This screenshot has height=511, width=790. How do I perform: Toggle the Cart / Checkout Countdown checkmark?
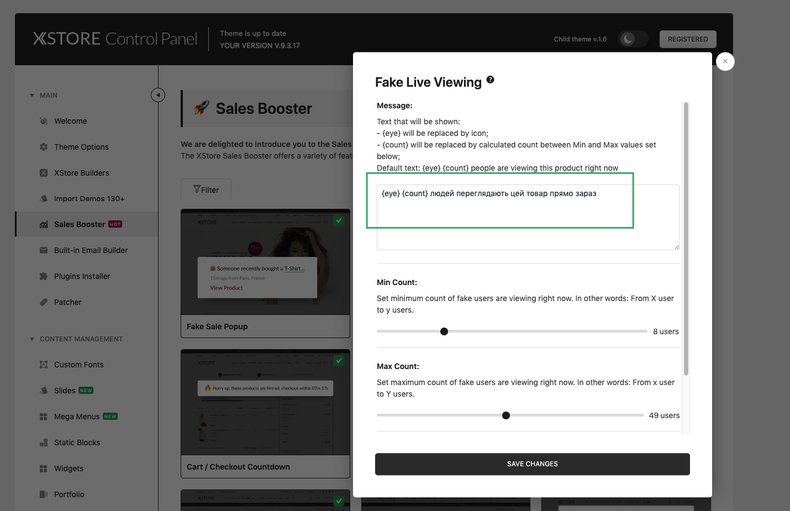point(339,361)
